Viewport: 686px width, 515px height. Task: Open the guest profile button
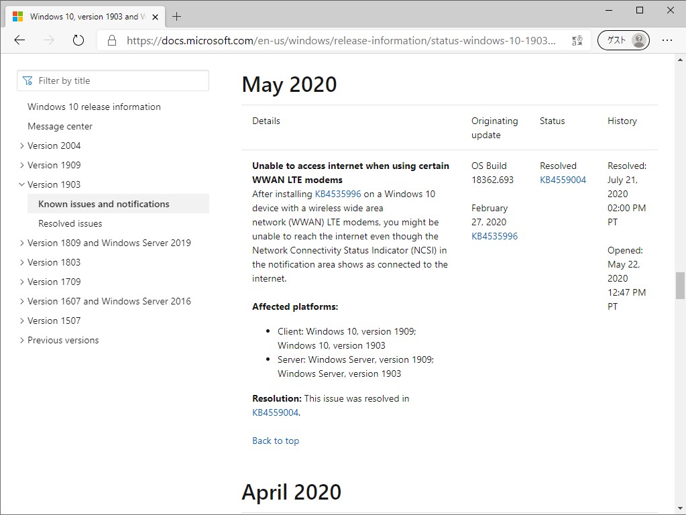click(623, 40)
